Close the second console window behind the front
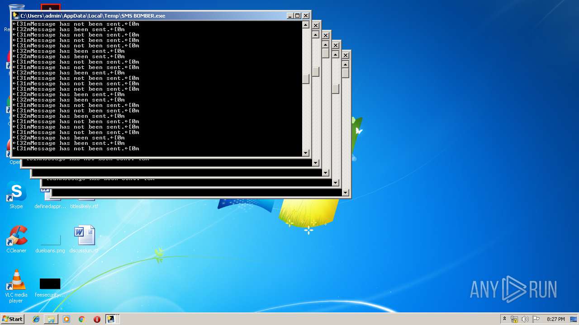Image resolution: width=579 pixels, height=325 pixels. pyautogui.click(x=316, y=25)
